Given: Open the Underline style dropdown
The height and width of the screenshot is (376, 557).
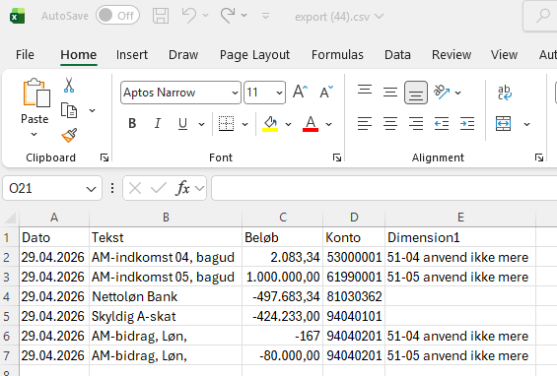Looking at the screenshot, I should pos(201,124).
